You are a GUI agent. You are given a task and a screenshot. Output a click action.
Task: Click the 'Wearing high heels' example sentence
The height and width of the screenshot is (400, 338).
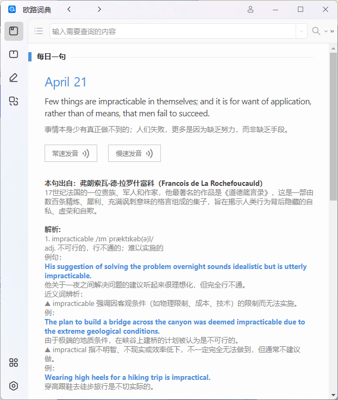click(127, 377)
